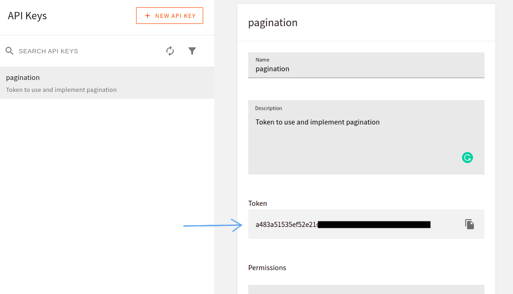
Task: Click the Token section label
Action: coord(257,203)
